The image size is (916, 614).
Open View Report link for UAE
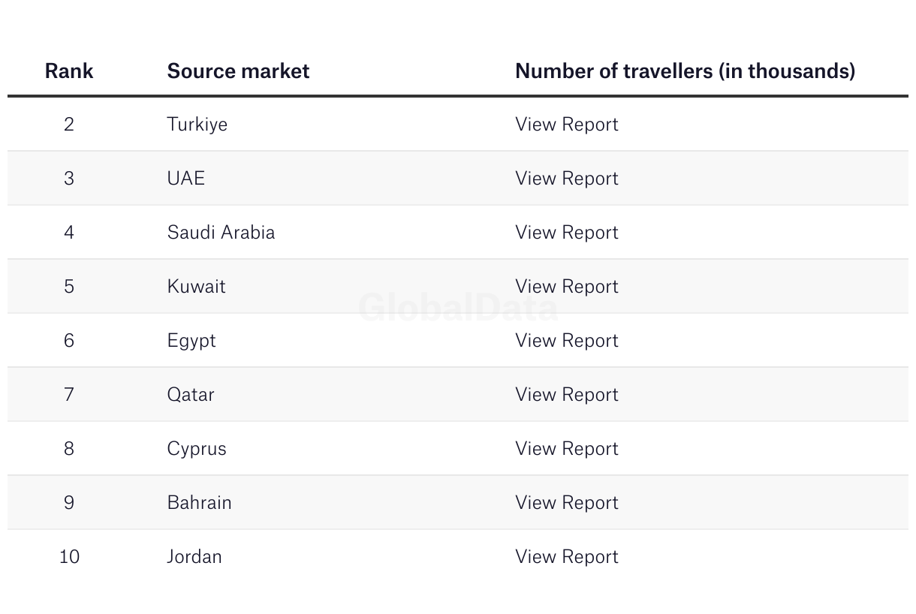point(566,179)
